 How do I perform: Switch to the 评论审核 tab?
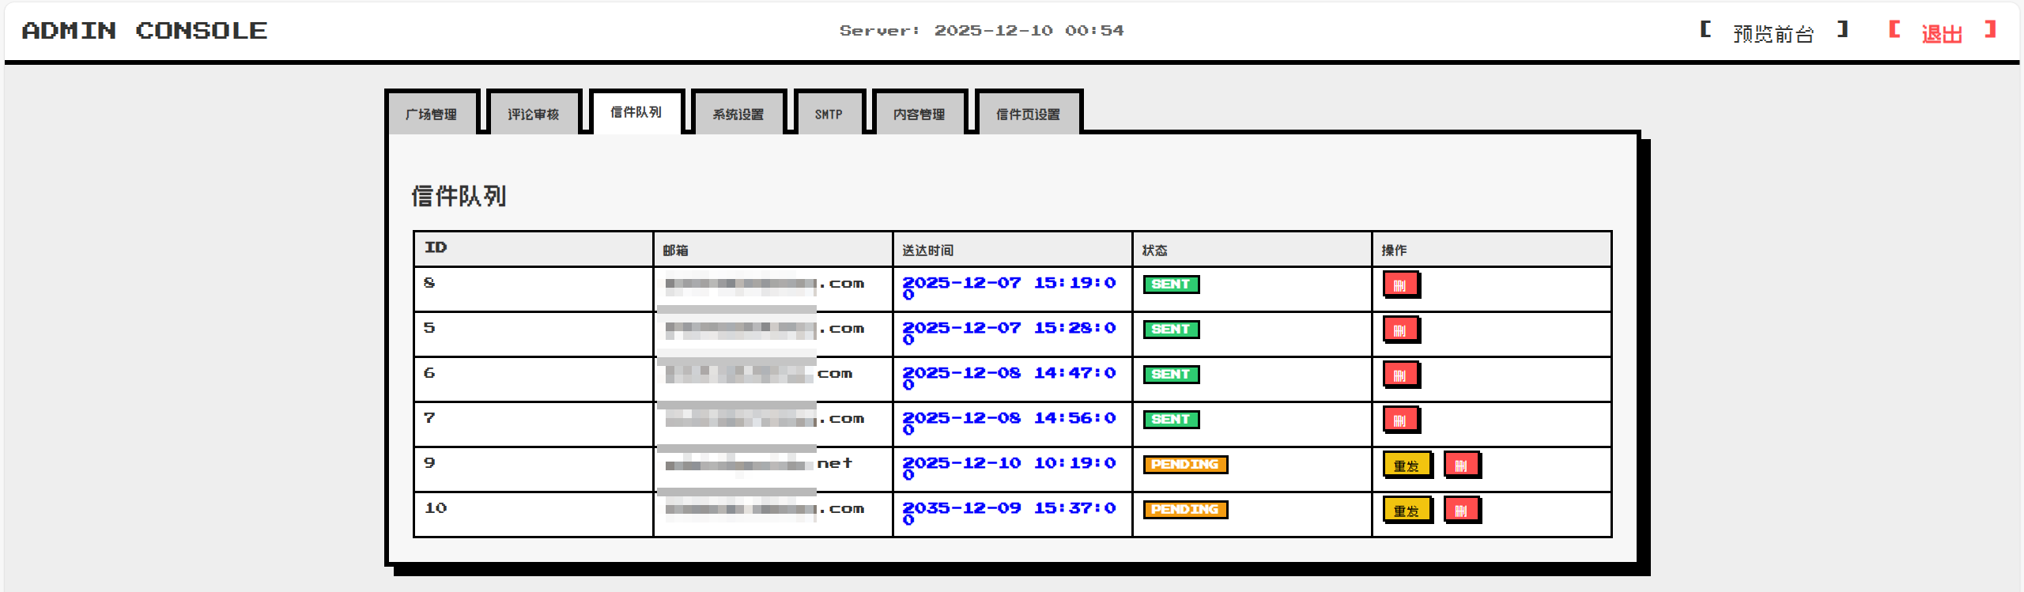point(534,114)
